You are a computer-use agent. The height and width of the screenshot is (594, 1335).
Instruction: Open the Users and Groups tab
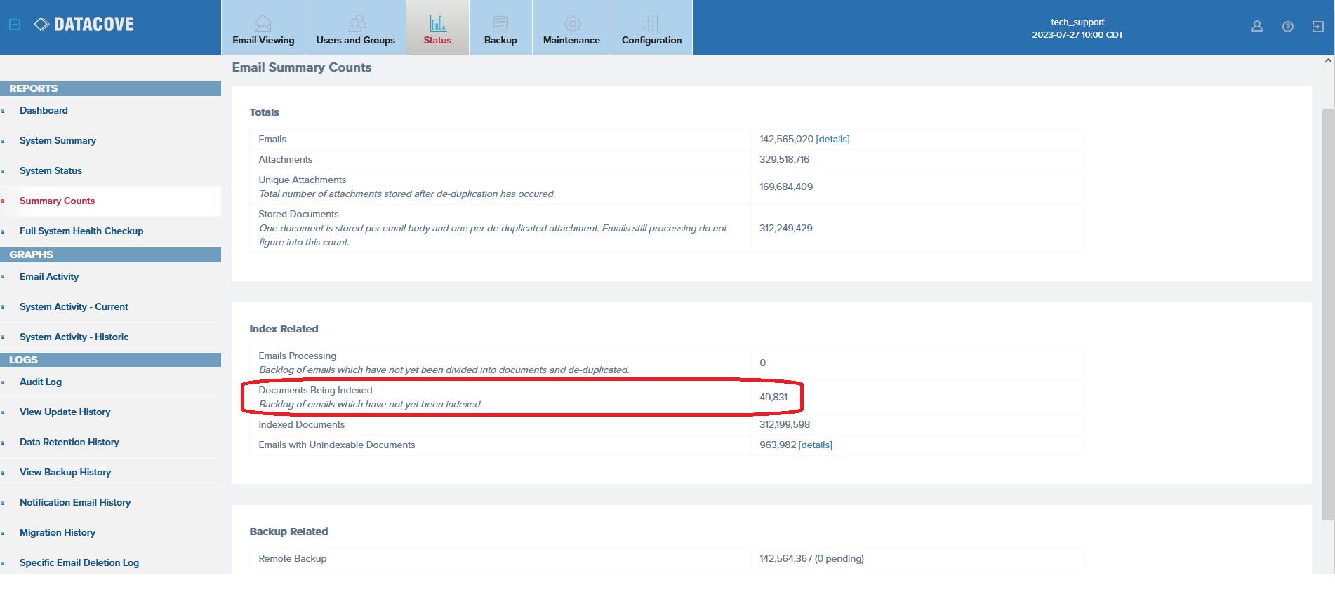pyautogui.click(x=355, y=31)
